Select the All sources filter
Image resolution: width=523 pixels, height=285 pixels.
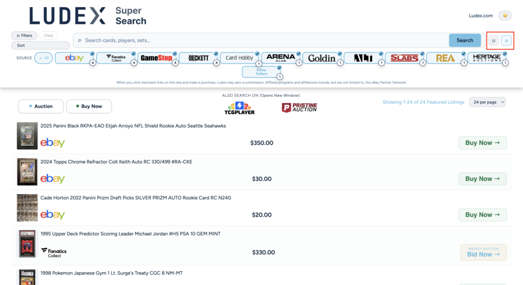coord(43,58)
